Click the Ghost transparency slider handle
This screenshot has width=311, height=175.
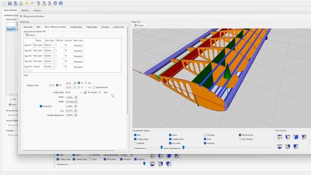pos(184,147)
